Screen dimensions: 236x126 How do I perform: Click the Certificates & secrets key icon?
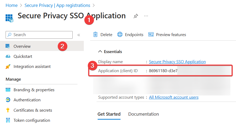click(x=8, y=110)
